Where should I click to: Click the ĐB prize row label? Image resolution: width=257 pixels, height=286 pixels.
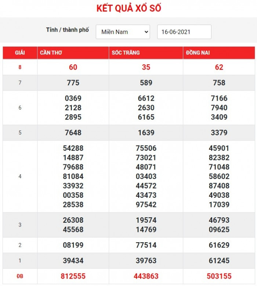click(20, 276)
